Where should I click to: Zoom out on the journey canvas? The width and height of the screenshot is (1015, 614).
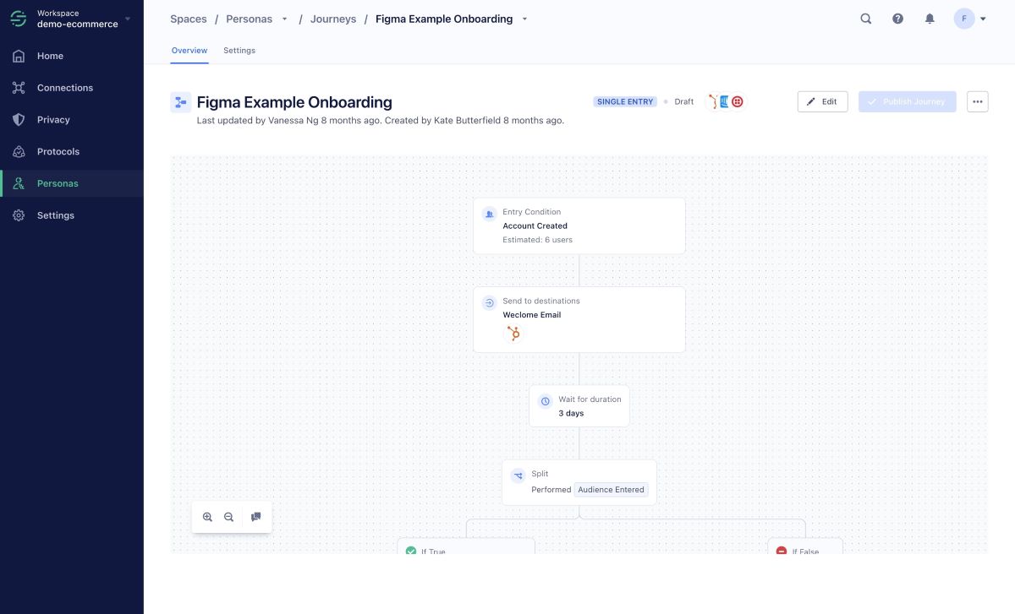coord(228,517)
